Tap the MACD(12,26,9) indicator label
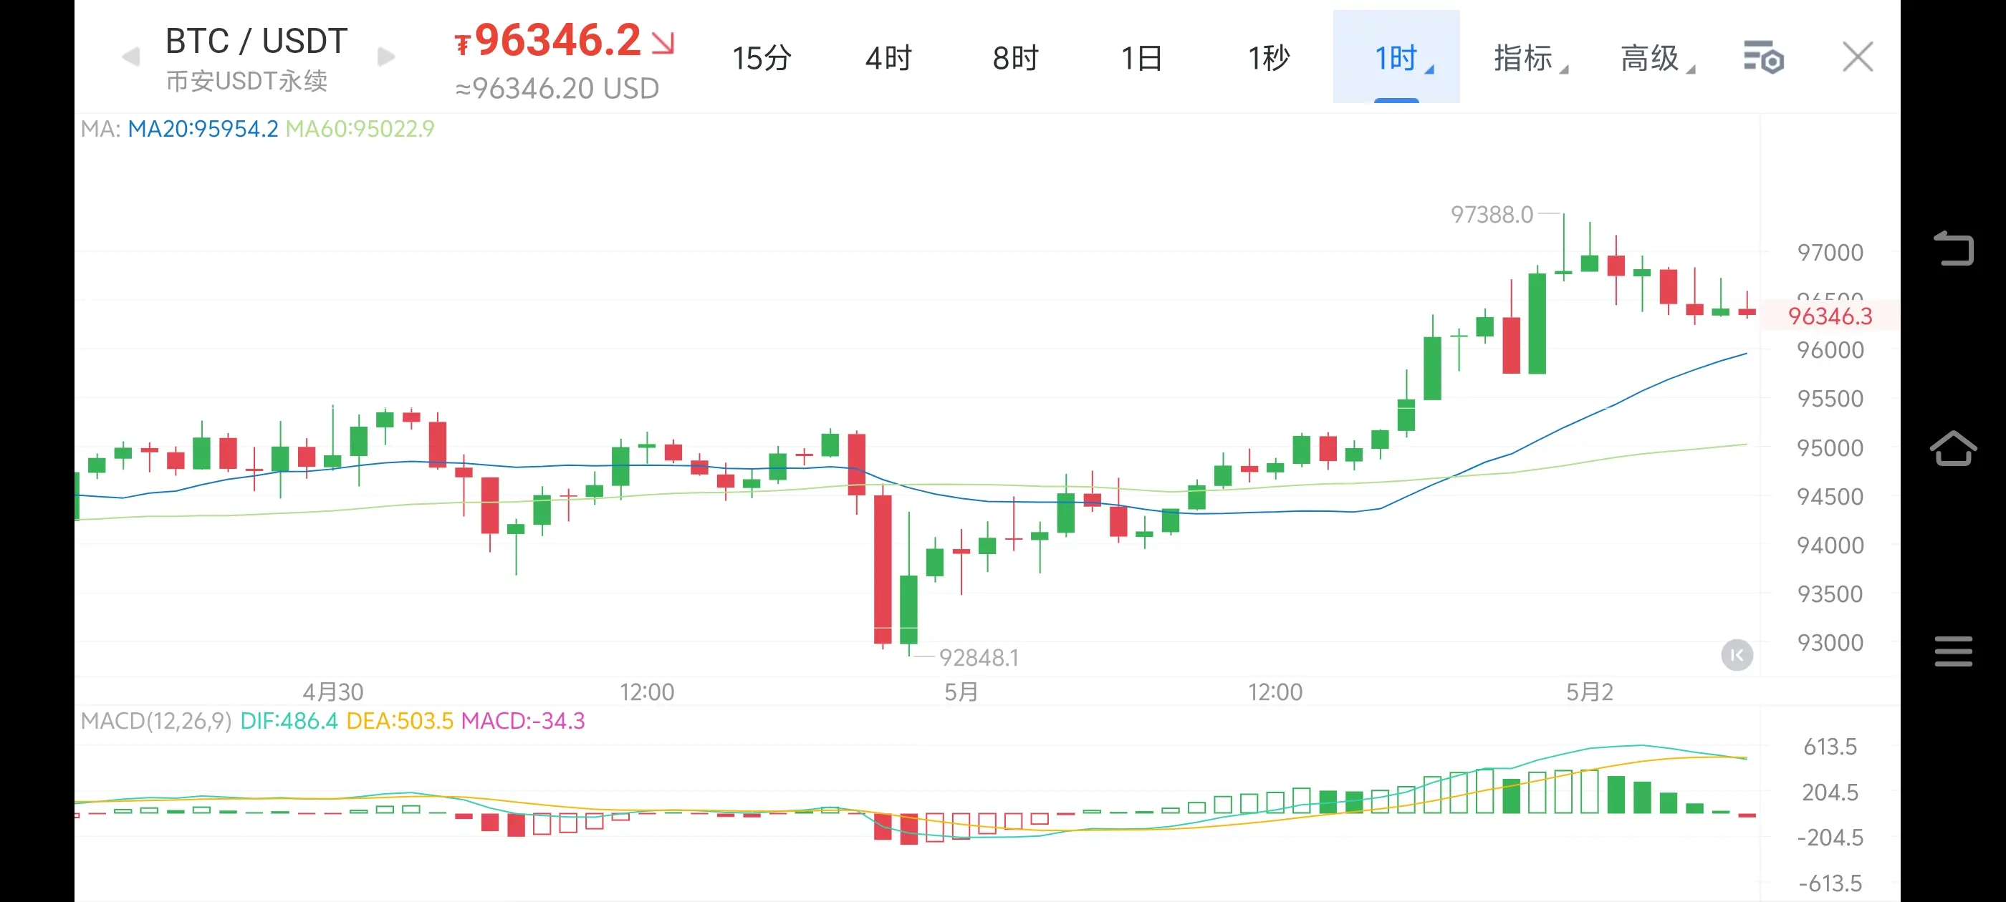 pos(155,721)
